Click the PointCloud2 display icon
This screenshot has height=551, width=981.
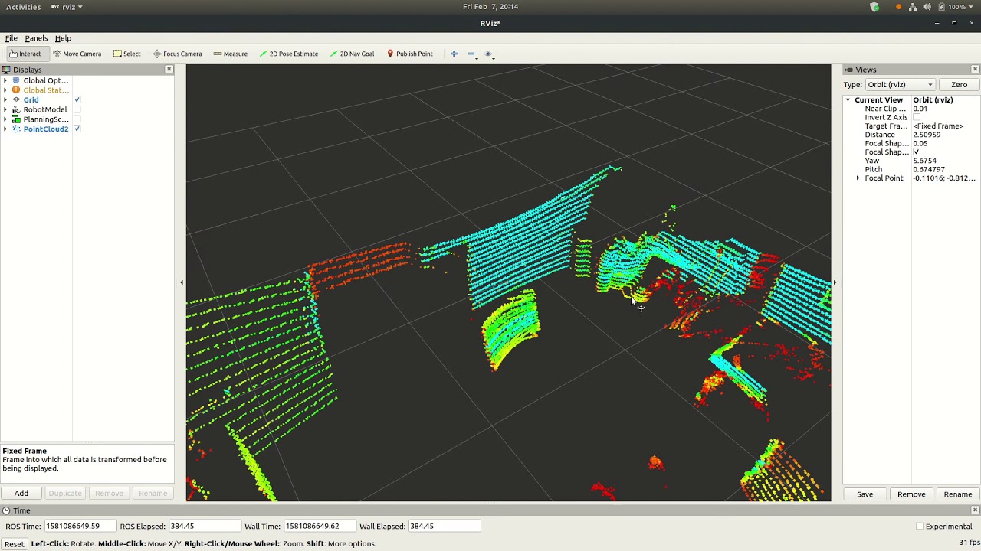click(16, 129)
